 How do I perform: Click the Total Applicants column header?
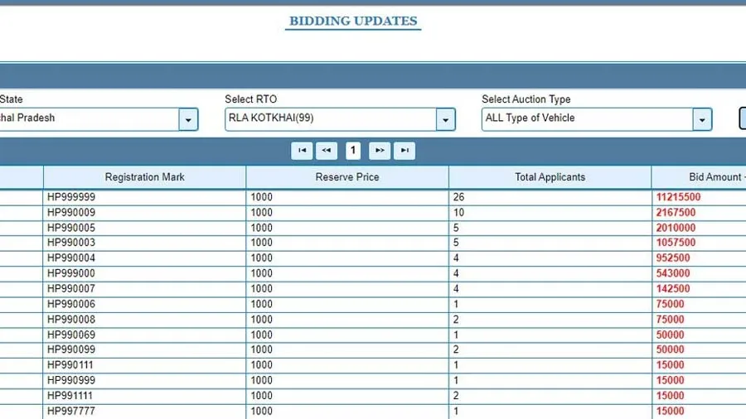[x=550, y=177]
